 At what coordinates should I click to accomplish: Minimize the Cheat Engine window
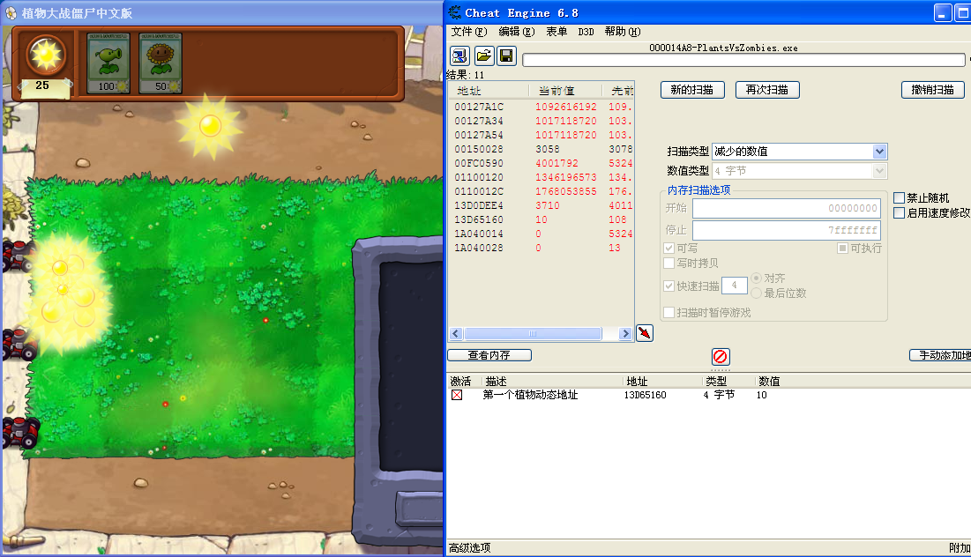943,12
